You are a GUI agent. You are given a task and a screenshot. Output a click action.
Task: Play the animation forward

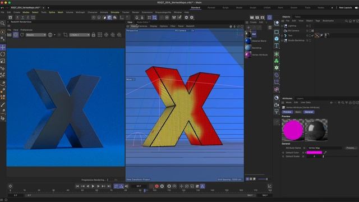pyautogui.click(x=93, y=186)
